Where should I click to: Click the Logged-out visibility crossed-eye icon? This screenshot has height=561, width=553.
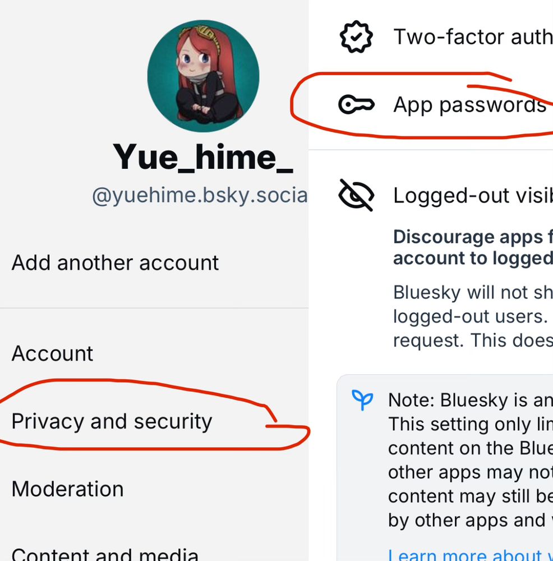(x=356, y=195)
